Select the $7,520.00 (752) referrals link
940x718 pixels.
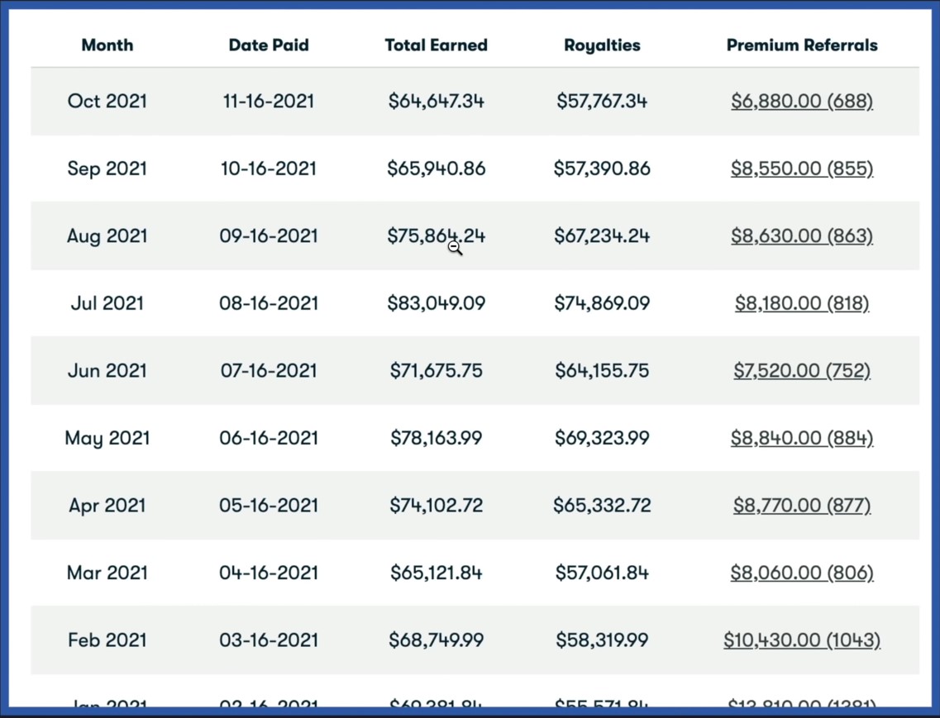(x=802, y=371)
